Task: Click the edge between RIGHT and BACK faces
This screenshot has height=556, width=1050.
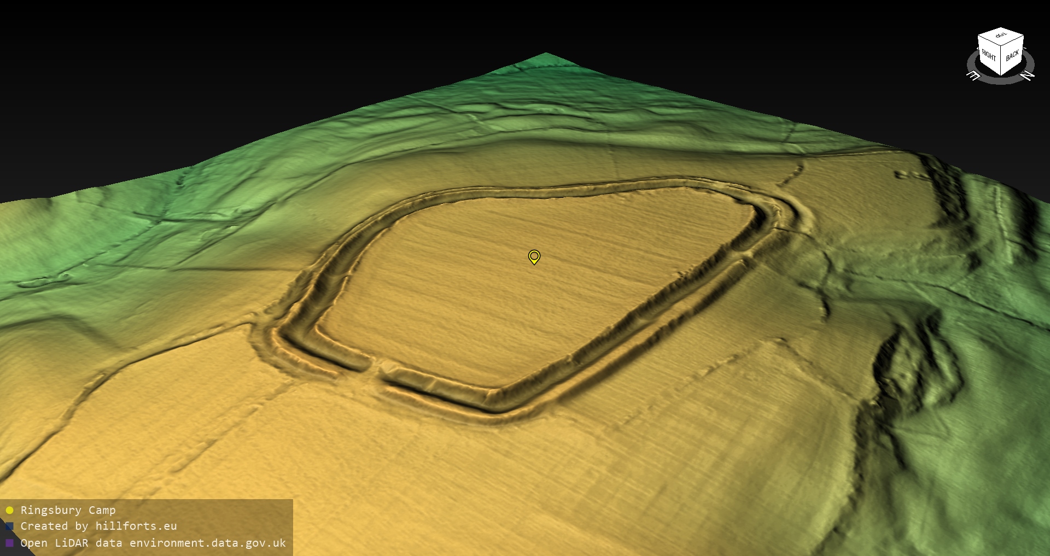Action: 1001,60
